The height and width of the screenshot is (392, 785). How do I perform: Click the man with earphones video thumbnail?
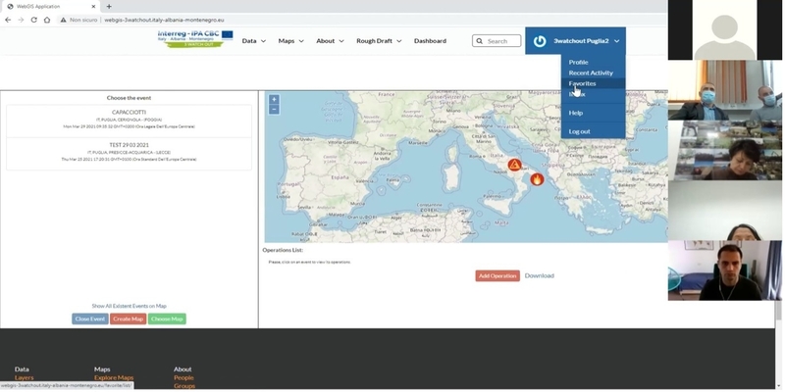725,270
